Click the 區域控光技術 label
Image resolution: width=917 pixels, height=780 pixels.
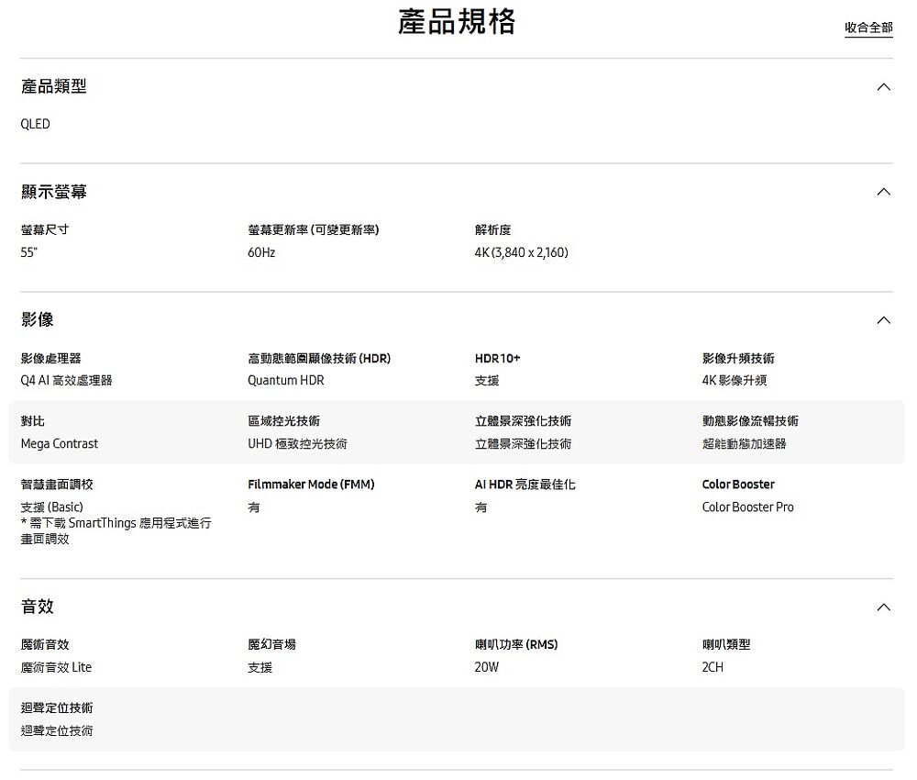pos(283,420)
